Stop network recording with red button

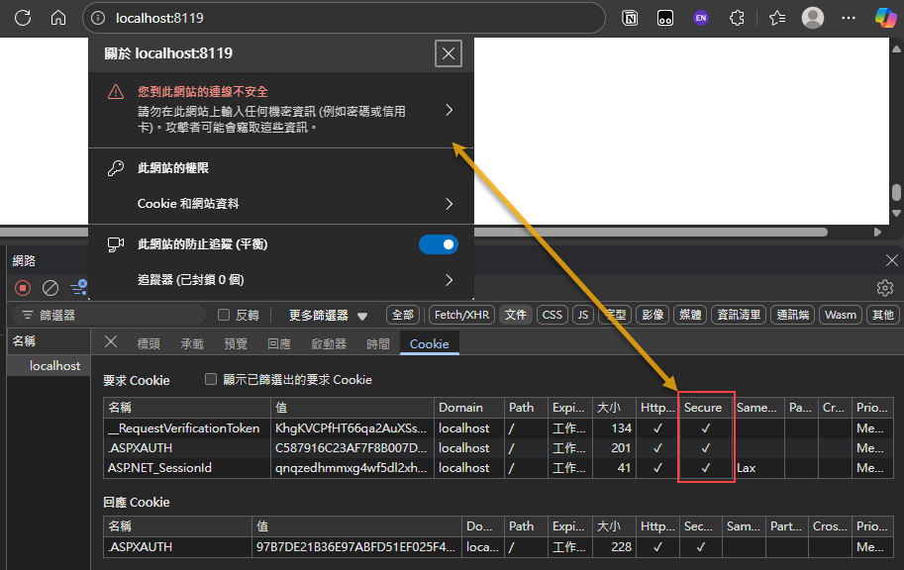coord(23,288)
